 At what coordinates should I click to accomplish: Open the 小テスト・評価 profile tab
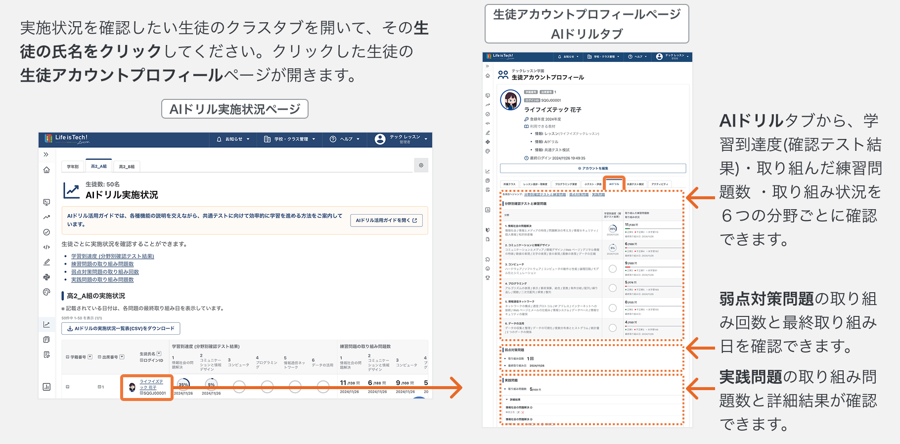tap(593, 184)
